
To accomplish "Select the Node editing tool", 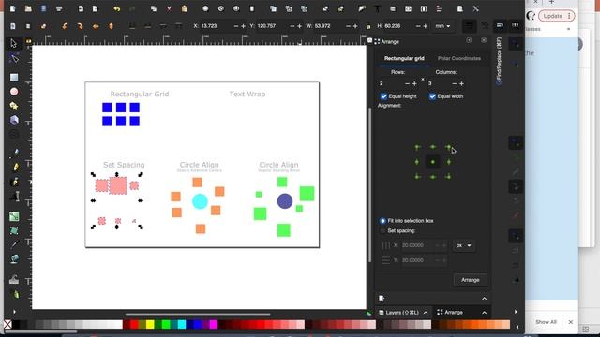I will [14, 58].
